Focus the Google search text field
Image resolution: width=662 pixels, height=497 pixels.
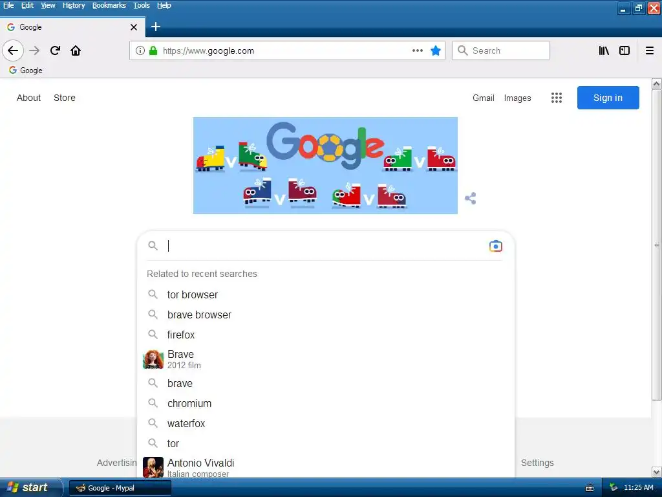click(325, 245)
